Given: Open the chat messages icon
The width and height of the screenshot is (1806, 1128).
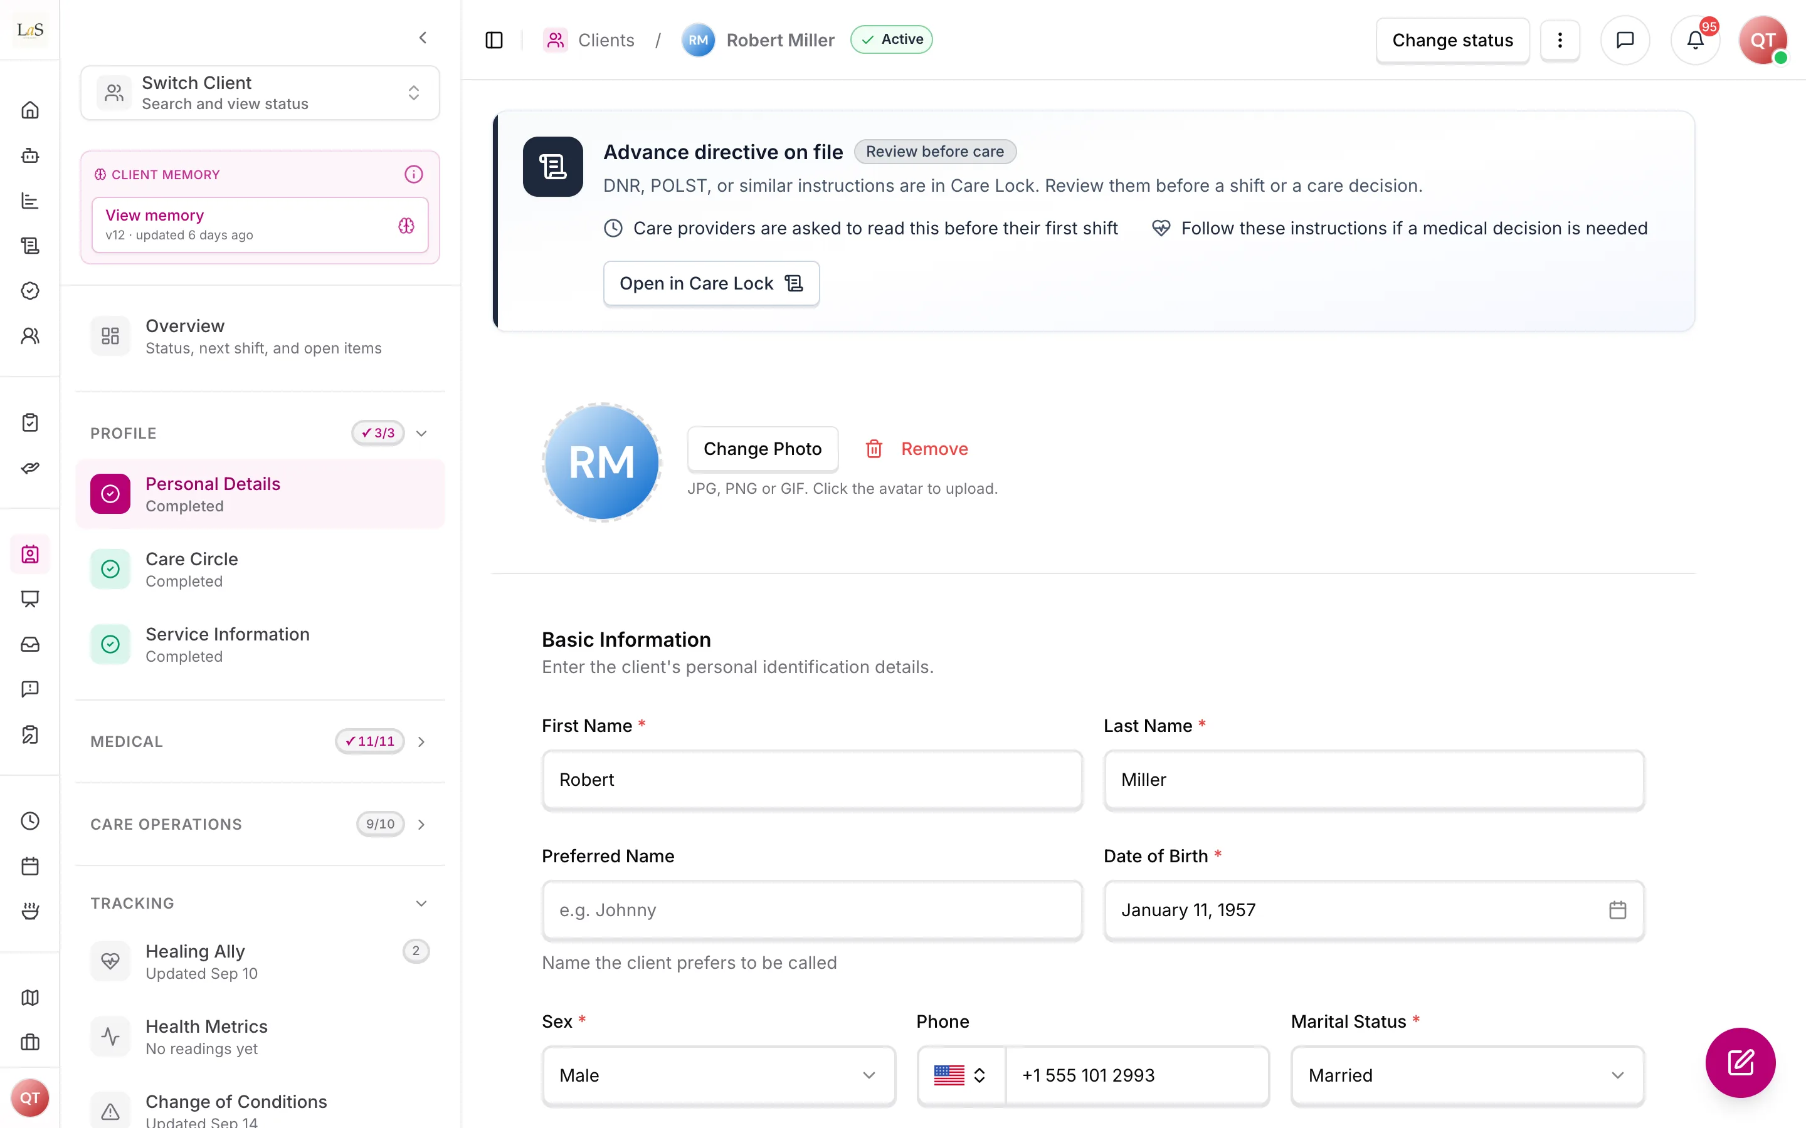Looking at the screenshot, I should pyautogui.click(x=1625, y=39).
